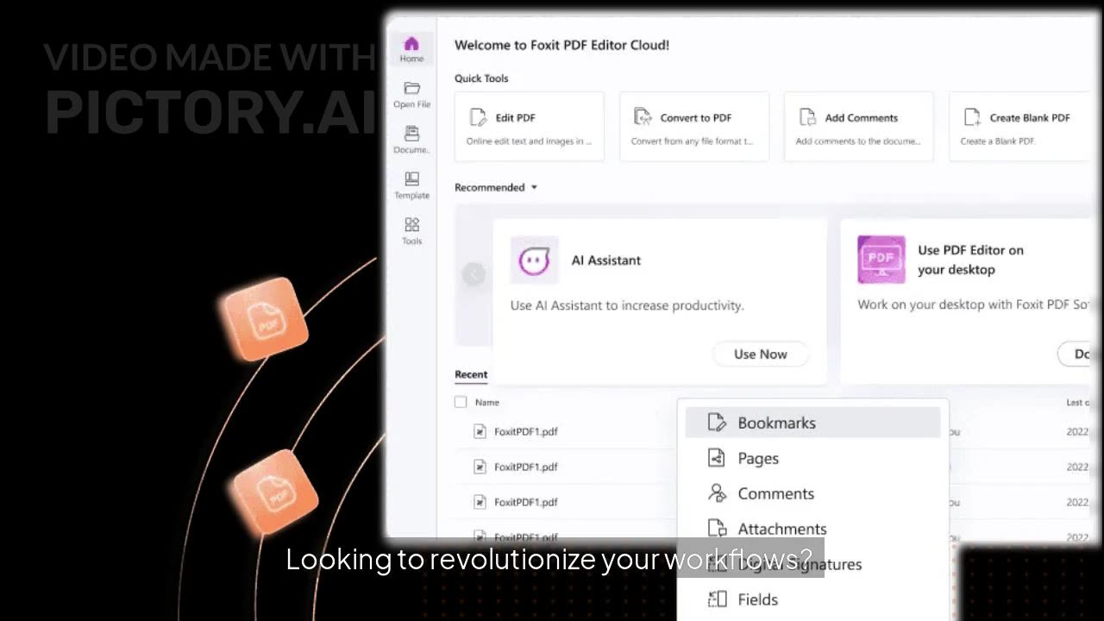Click the Fields menu icon
The image size is (1104, 621).
tap(717, 599)
